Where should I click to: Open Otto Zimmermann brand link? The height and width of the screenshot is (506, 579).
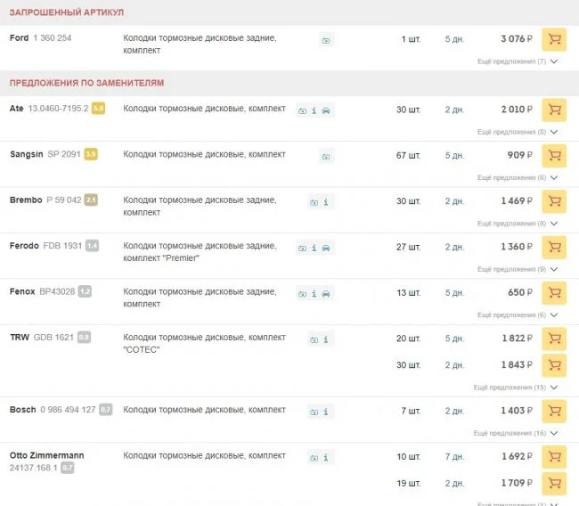[x=46, y=455]
